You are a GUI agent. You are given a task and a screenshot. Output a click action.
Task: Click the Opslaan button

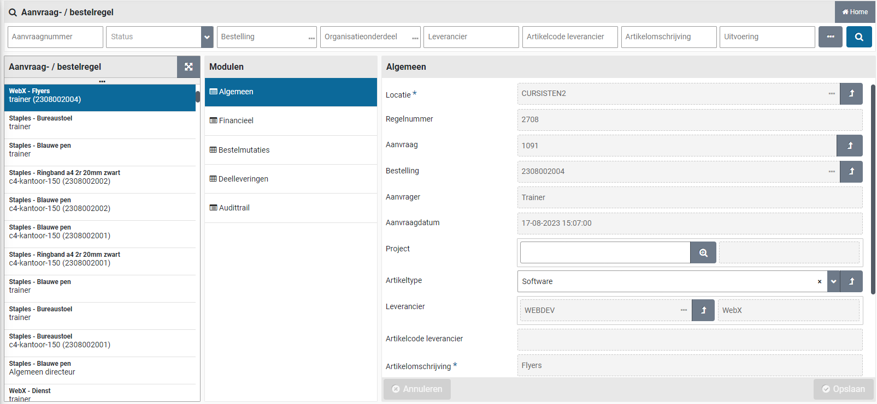(x=843, y=389)
